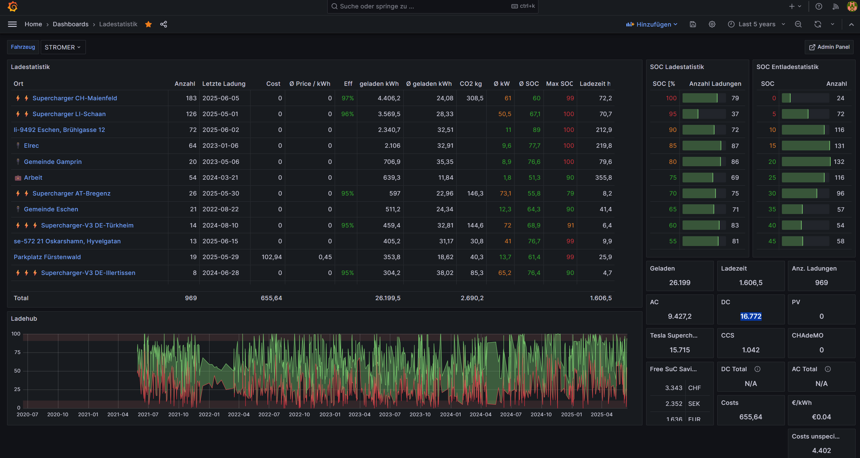This screenshot has height=458, width=860.
Task: Go to Home breadcrumb
Action: [33, 24]
